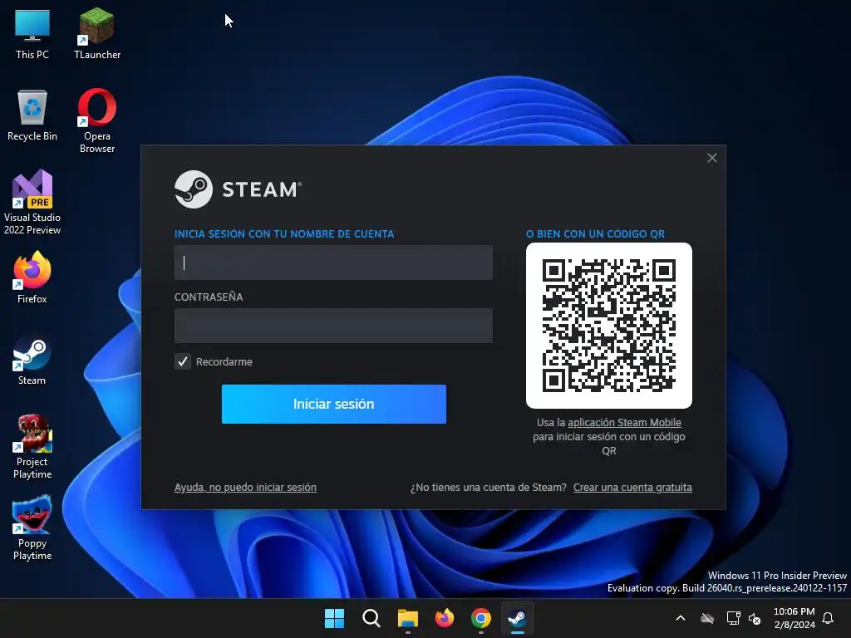
Task: Click the OneDrive cloud tray icon
Action: coord(707,618)
